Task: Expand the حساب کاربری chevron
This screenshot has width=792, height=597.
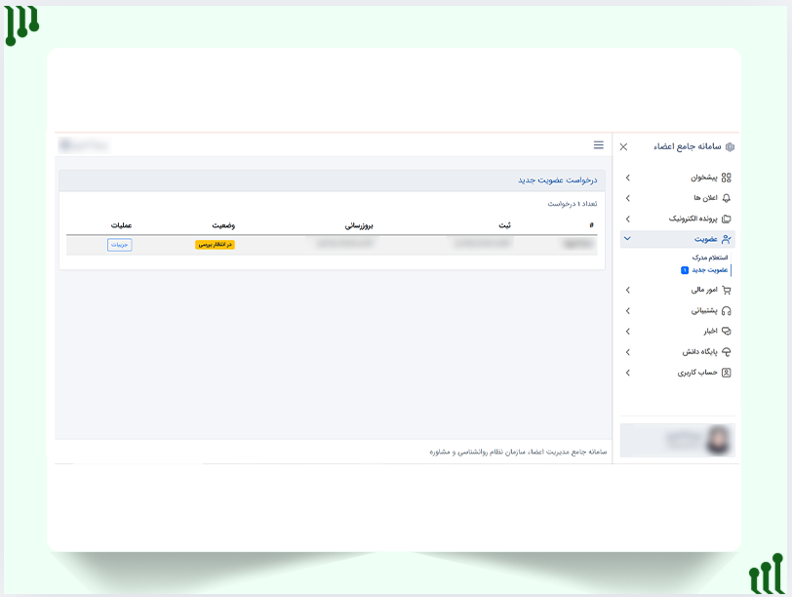Action: click(x=628, y=373)
